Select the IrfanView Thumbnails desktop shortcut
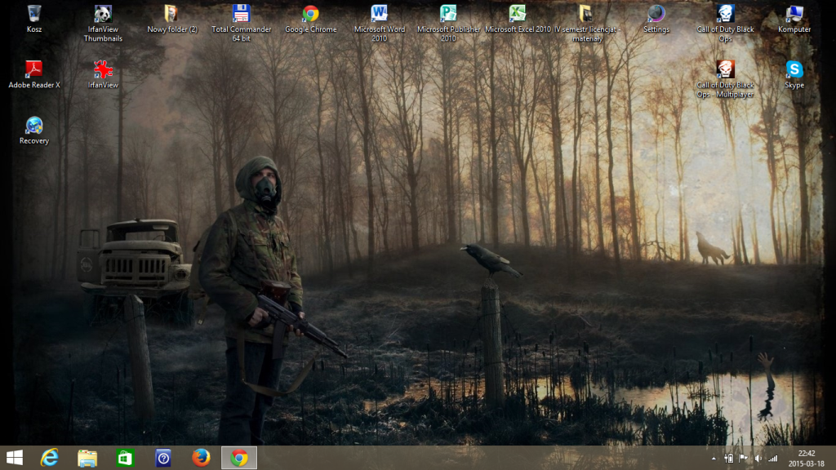This screenshot has width=836, height=470. pyautogui.click(x=103, y=24)
